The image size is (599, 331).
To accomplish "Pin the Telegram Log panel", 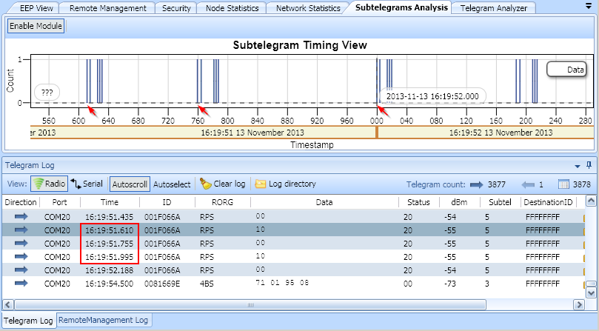I will tap(589, 166).
